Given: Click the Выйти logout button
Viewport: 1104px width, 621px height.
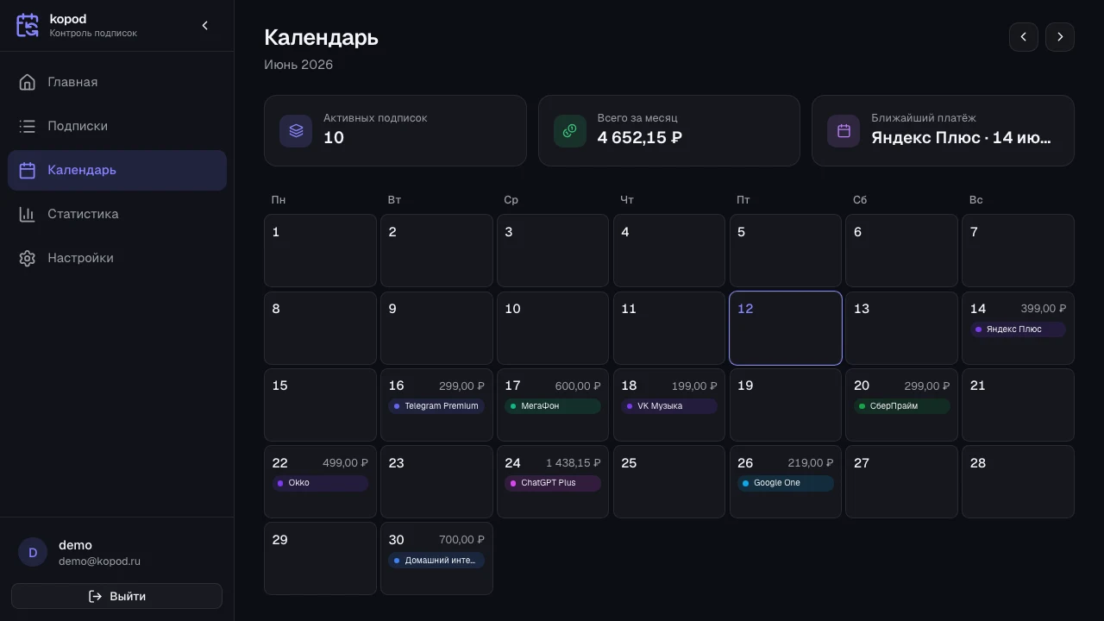Looking at the screenshot, I should (116, 596).
